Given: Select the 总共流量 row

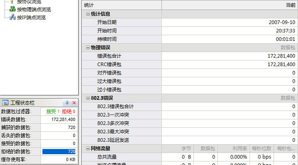Looking at the screenshot, I should pos(190,157).
